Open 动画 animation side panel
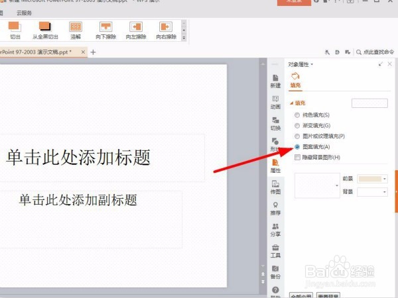 tap(275, 102)
